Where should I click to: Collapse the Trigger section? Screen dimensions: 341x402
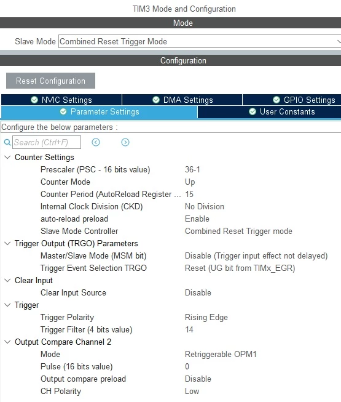pyautogui.click(x=7, y=305)
